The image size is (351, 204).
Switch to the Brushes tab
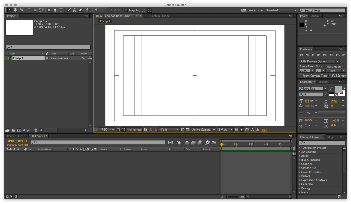(x=324, y=82)
